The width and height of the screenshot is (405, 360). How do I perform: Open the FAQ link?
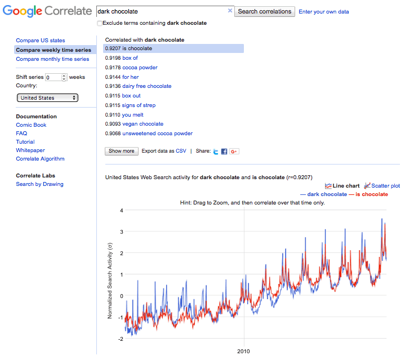point(21,134)
